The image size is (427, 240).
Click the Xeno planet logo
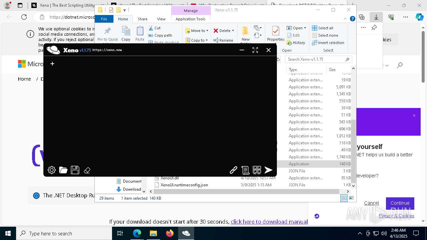(53, 50)
